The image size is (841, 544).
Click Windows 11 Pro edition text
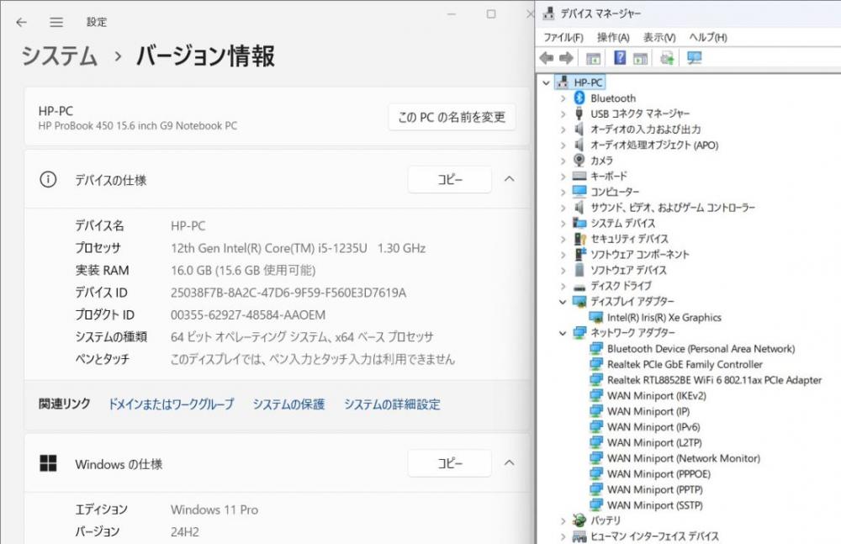(x=214, y=510)
